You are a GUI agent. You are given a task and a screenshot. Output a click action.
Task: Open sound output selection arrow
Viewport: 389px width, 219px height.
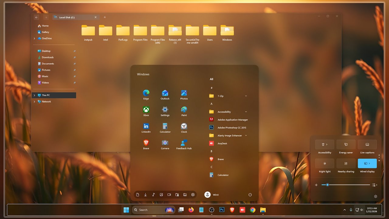(x=375, y=185)
